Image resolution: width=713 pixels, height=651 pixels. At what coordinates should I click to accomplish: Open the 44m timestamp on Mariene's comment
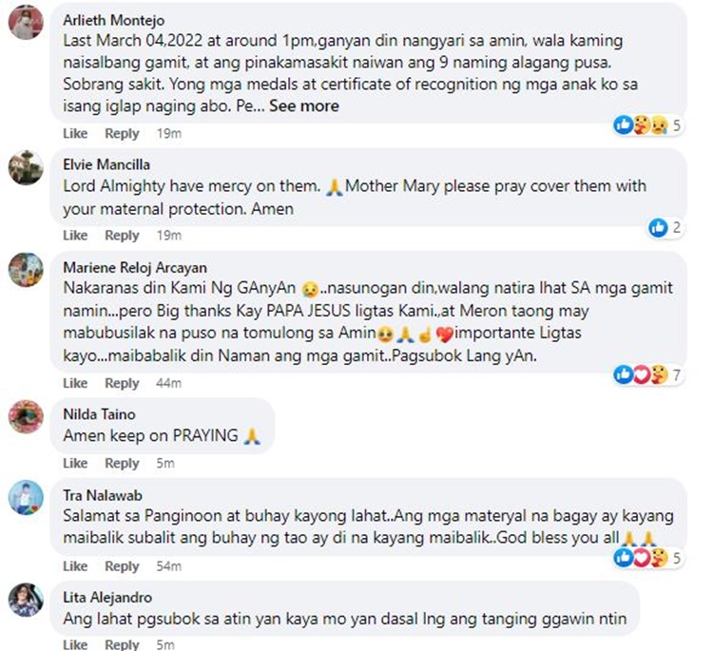(168, 383)
